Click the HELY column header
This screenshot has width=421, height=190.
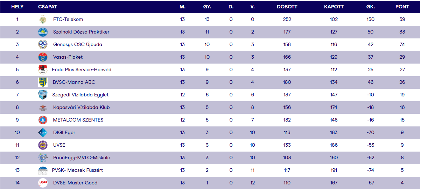point(17,7)
